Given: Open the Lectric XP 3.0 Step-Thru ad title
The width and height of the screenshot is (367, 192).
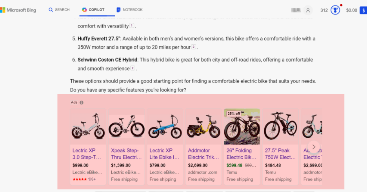Looking at the screenshot, I should pyautogui.click(x=87, y=154).
